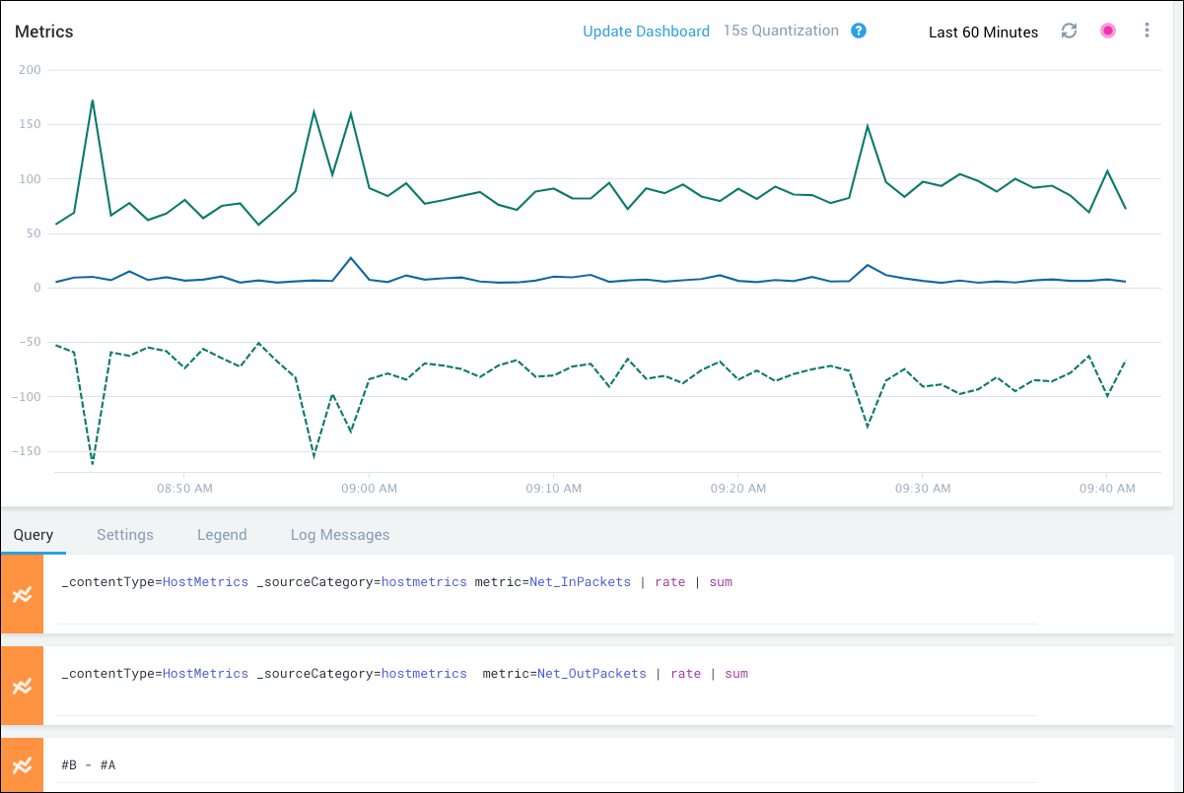Open the Legend tab
The width and height of the screenshot is (1184, 793).
[x=222, y=535]
